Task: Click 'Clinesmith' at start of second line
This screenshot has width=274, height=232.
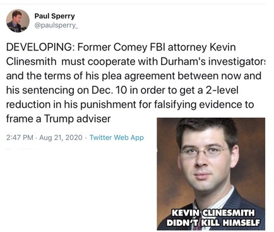Action: 32,62
